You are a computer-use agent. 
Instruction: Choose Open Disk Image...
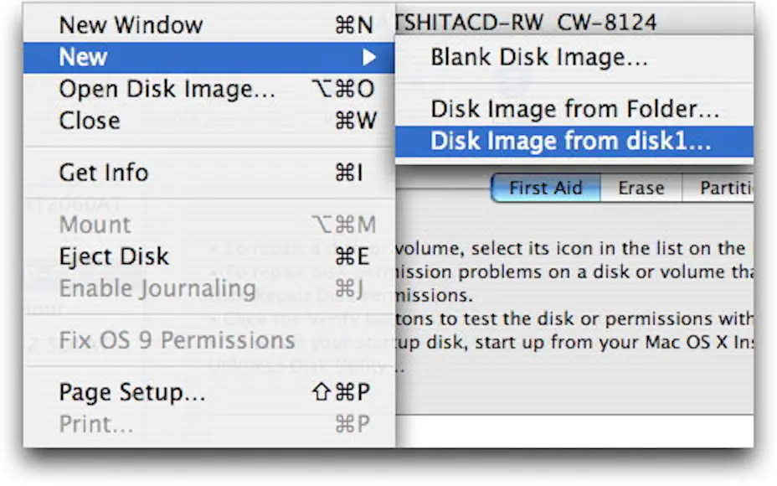167,89
